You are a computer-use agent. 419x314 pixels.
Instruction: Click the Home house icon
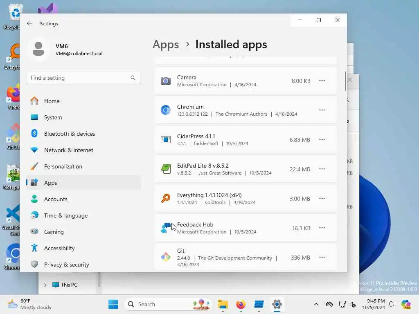tap(34, 101)
